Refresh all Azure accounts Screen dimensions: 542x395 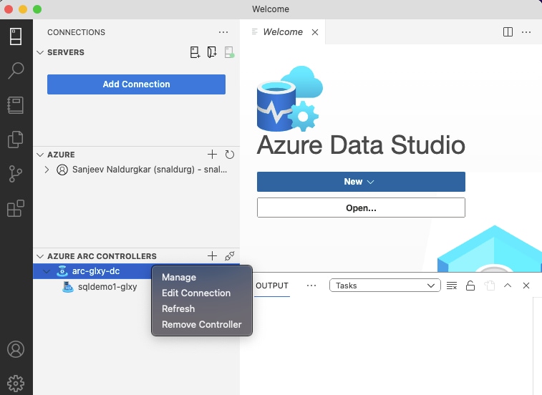point(230,155)
